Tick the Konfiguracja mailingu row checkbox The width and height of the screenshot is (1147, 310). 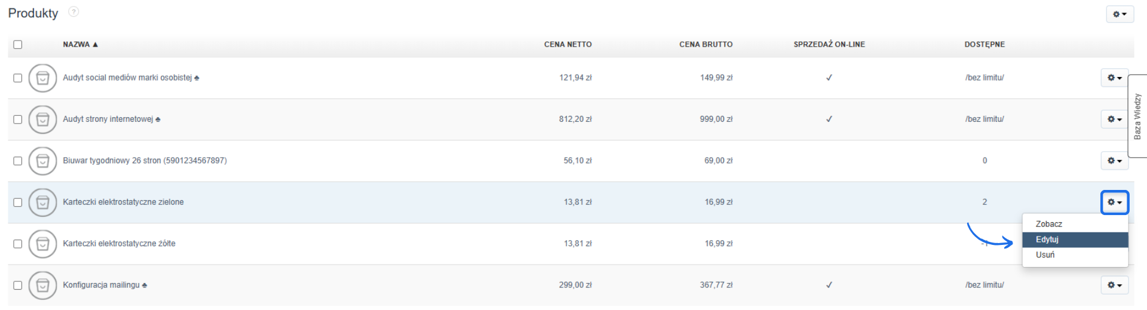coord(18,286)
